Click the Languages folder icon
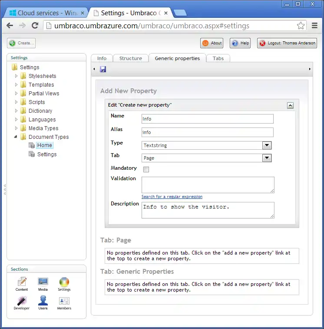 click(x=23, y=119)
